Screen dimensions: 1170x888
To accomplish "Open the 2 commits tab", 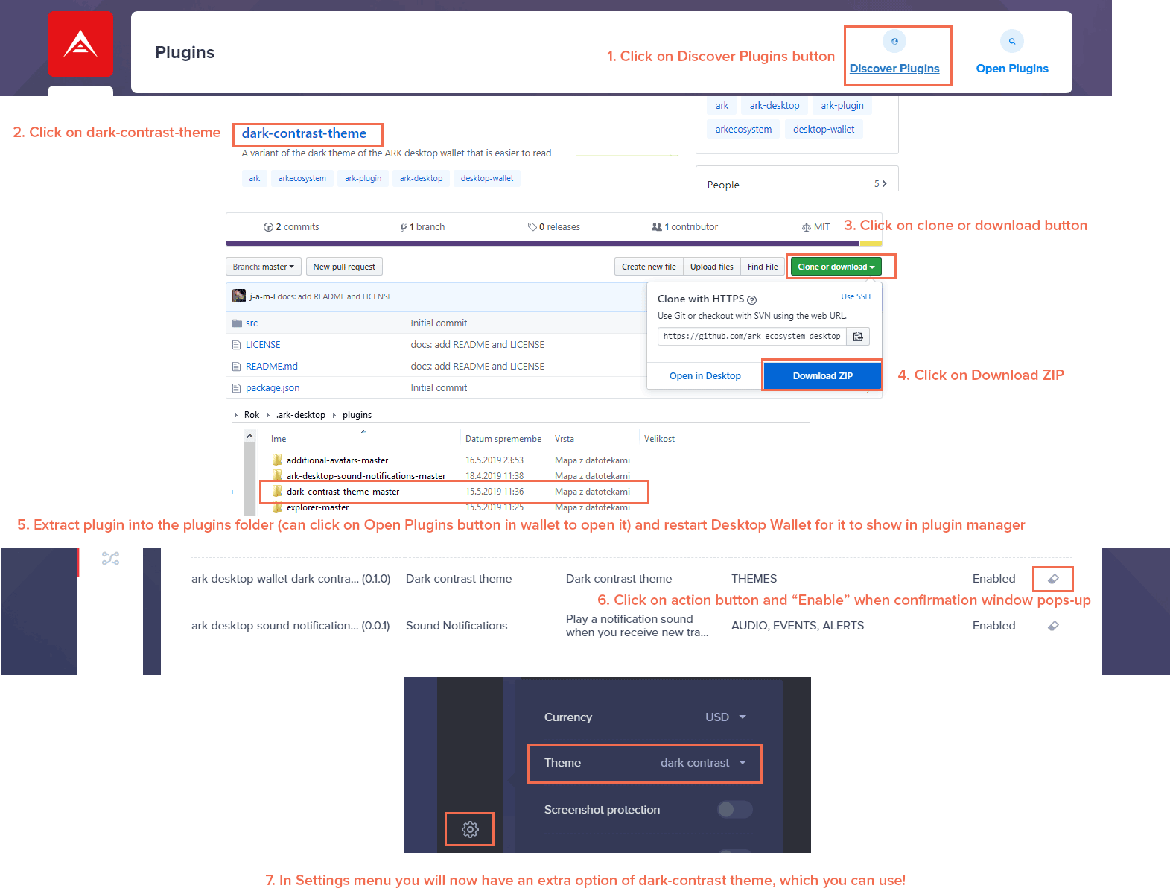I will point(291,227).
